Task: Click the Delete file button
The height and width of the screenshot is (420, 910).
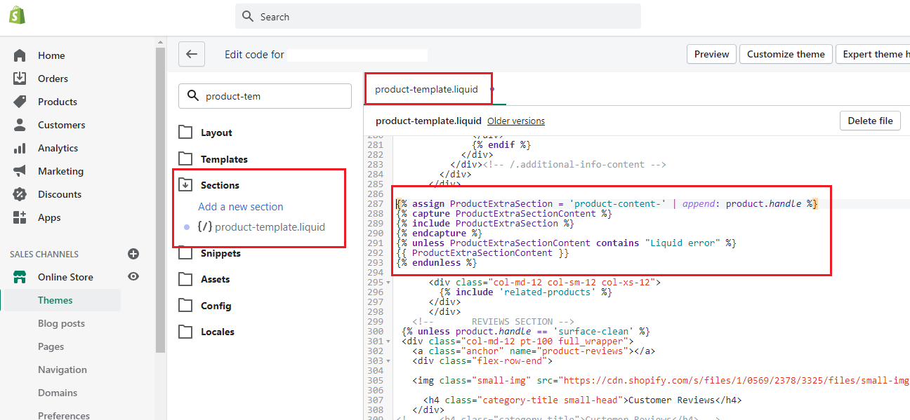Action: (x=869, y=121)
